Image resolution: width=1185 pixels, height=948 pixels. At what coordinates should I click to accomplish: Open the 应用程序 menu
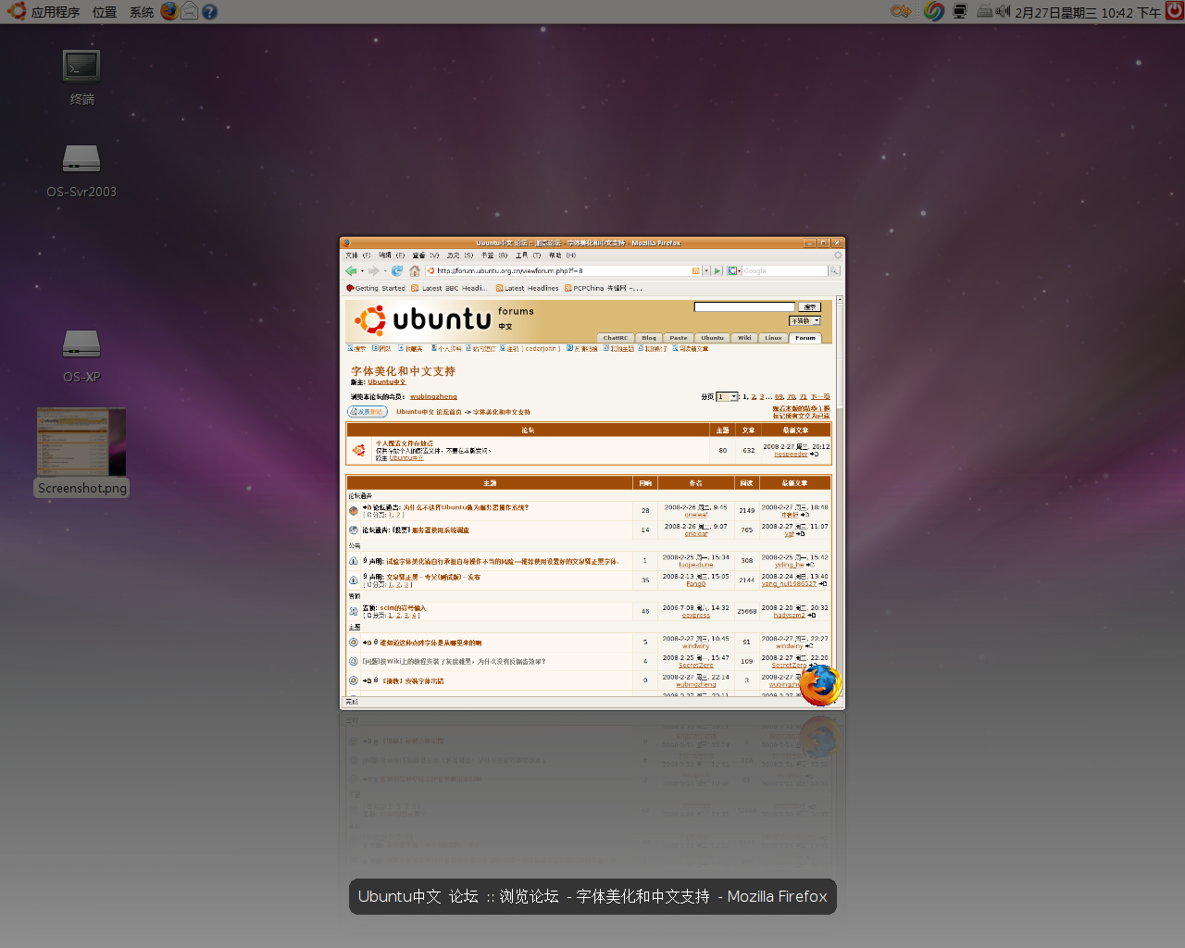45,11
